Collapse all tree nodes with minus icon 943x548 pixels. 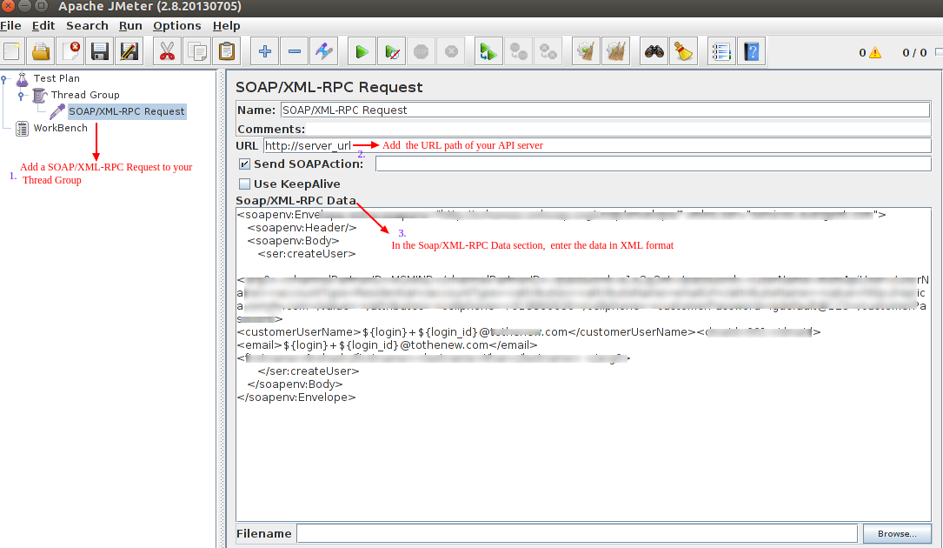point(295,52)
